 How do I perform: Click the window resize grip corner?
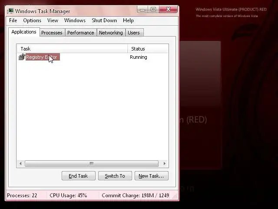[x=175, y=196]
